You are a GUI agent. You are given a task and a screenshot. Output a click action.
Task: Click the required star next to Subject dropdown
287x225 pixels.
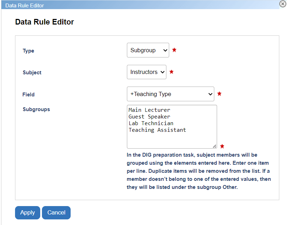[x=171, y=72]
